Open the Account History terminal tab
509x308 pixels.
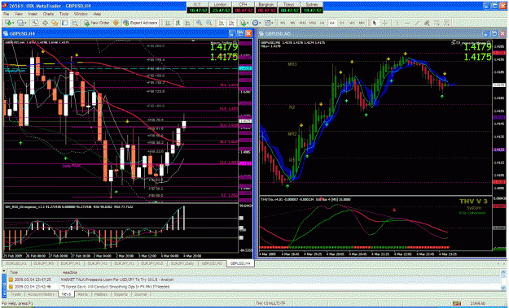coord(41,294)
